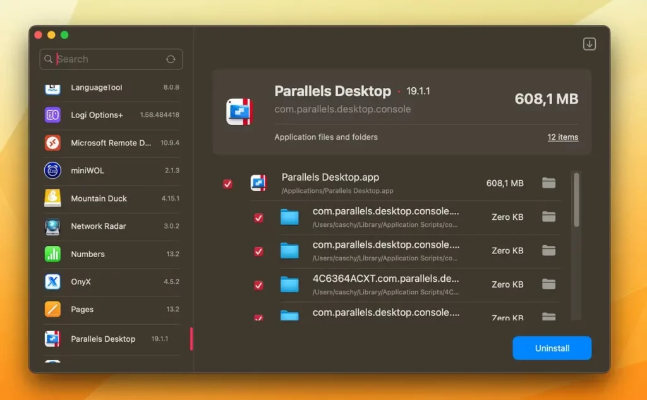
Task: Reveal Parallels Desktop.app in Finder folder icon
Action: [x=548, y=183]
